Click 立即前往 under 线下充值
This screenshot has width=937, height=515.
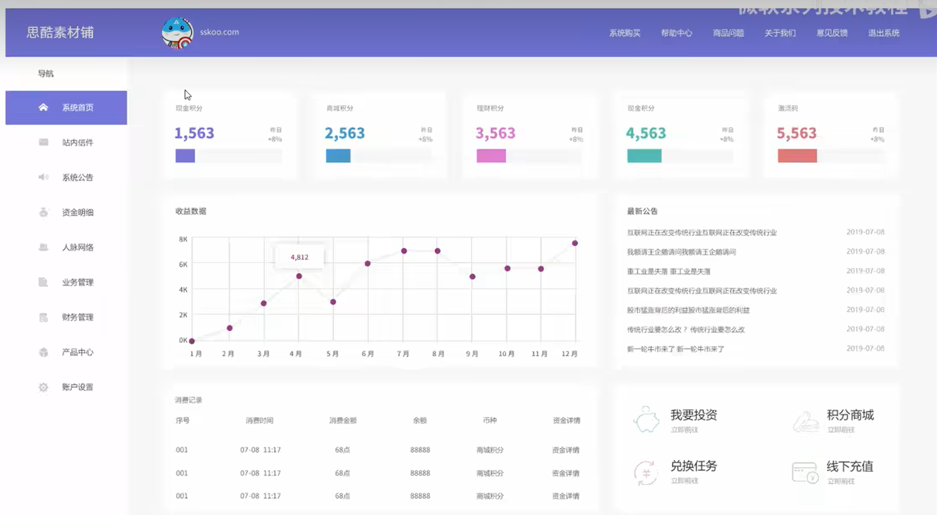tap(841, 481)
